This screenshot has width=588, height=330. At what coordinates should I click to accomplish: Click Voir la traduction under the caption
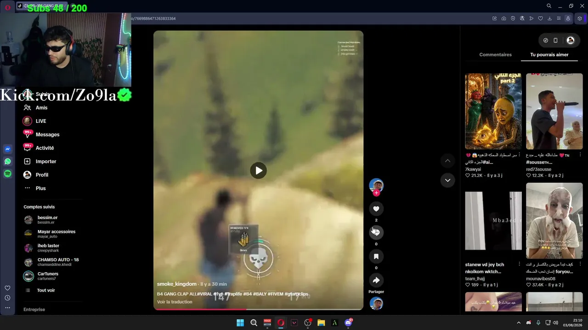click(175, 302)
